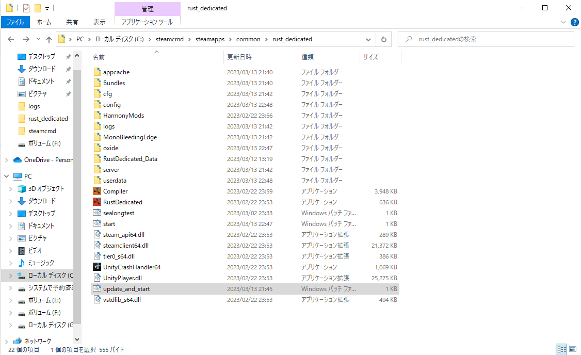This screenshot has height=355, width=581.
Task: Select the Bundles folder name
Action: click(114, 83)
